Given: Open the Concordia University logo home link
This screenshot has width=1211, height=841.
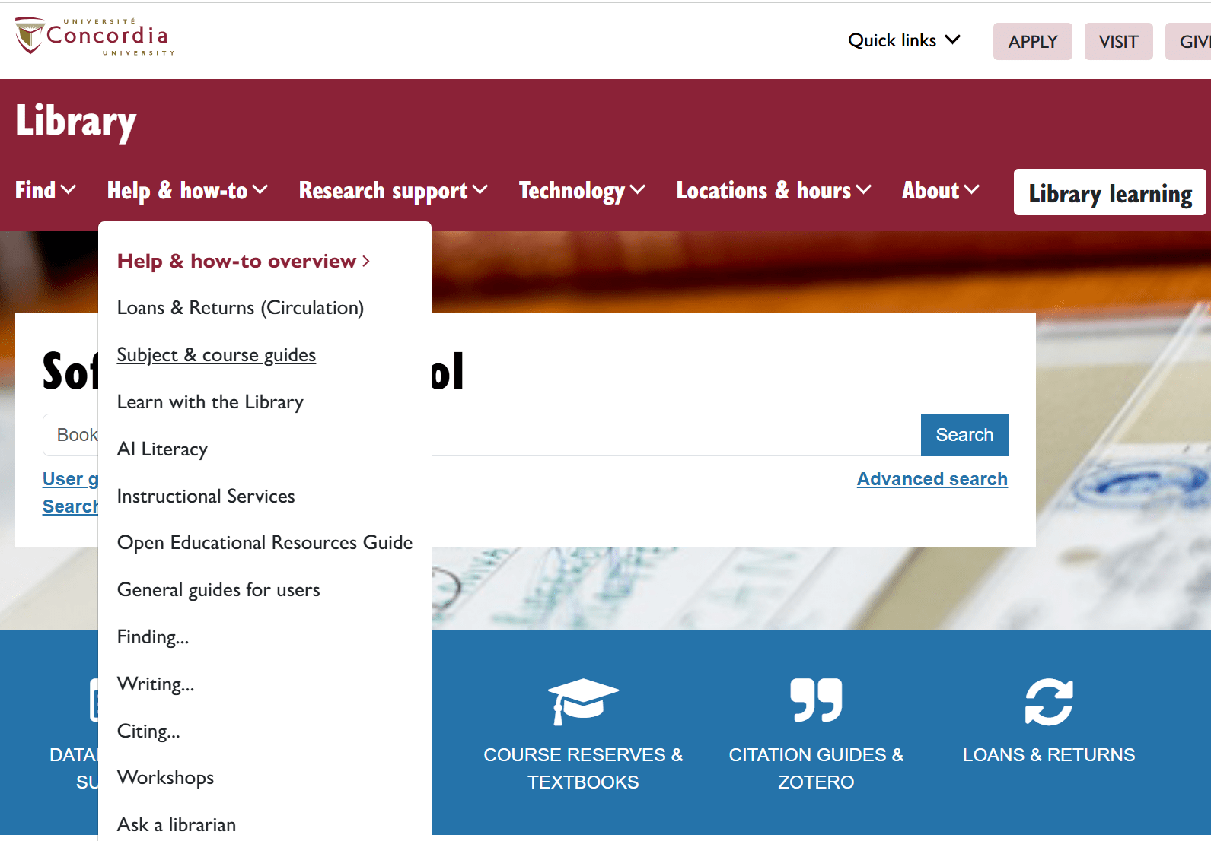Looking at the screenshot, I should click(95, 36).
